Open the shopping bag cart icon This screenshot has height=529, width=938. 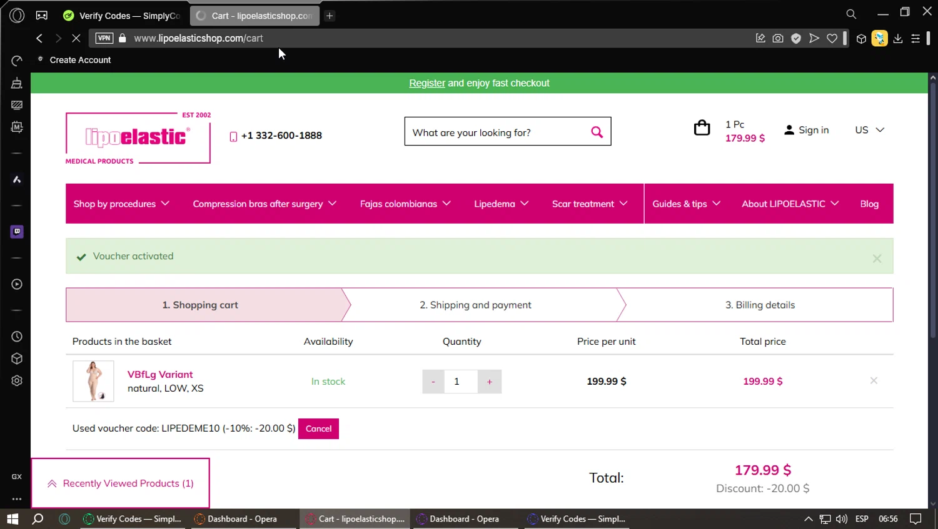tap(702, 128)
